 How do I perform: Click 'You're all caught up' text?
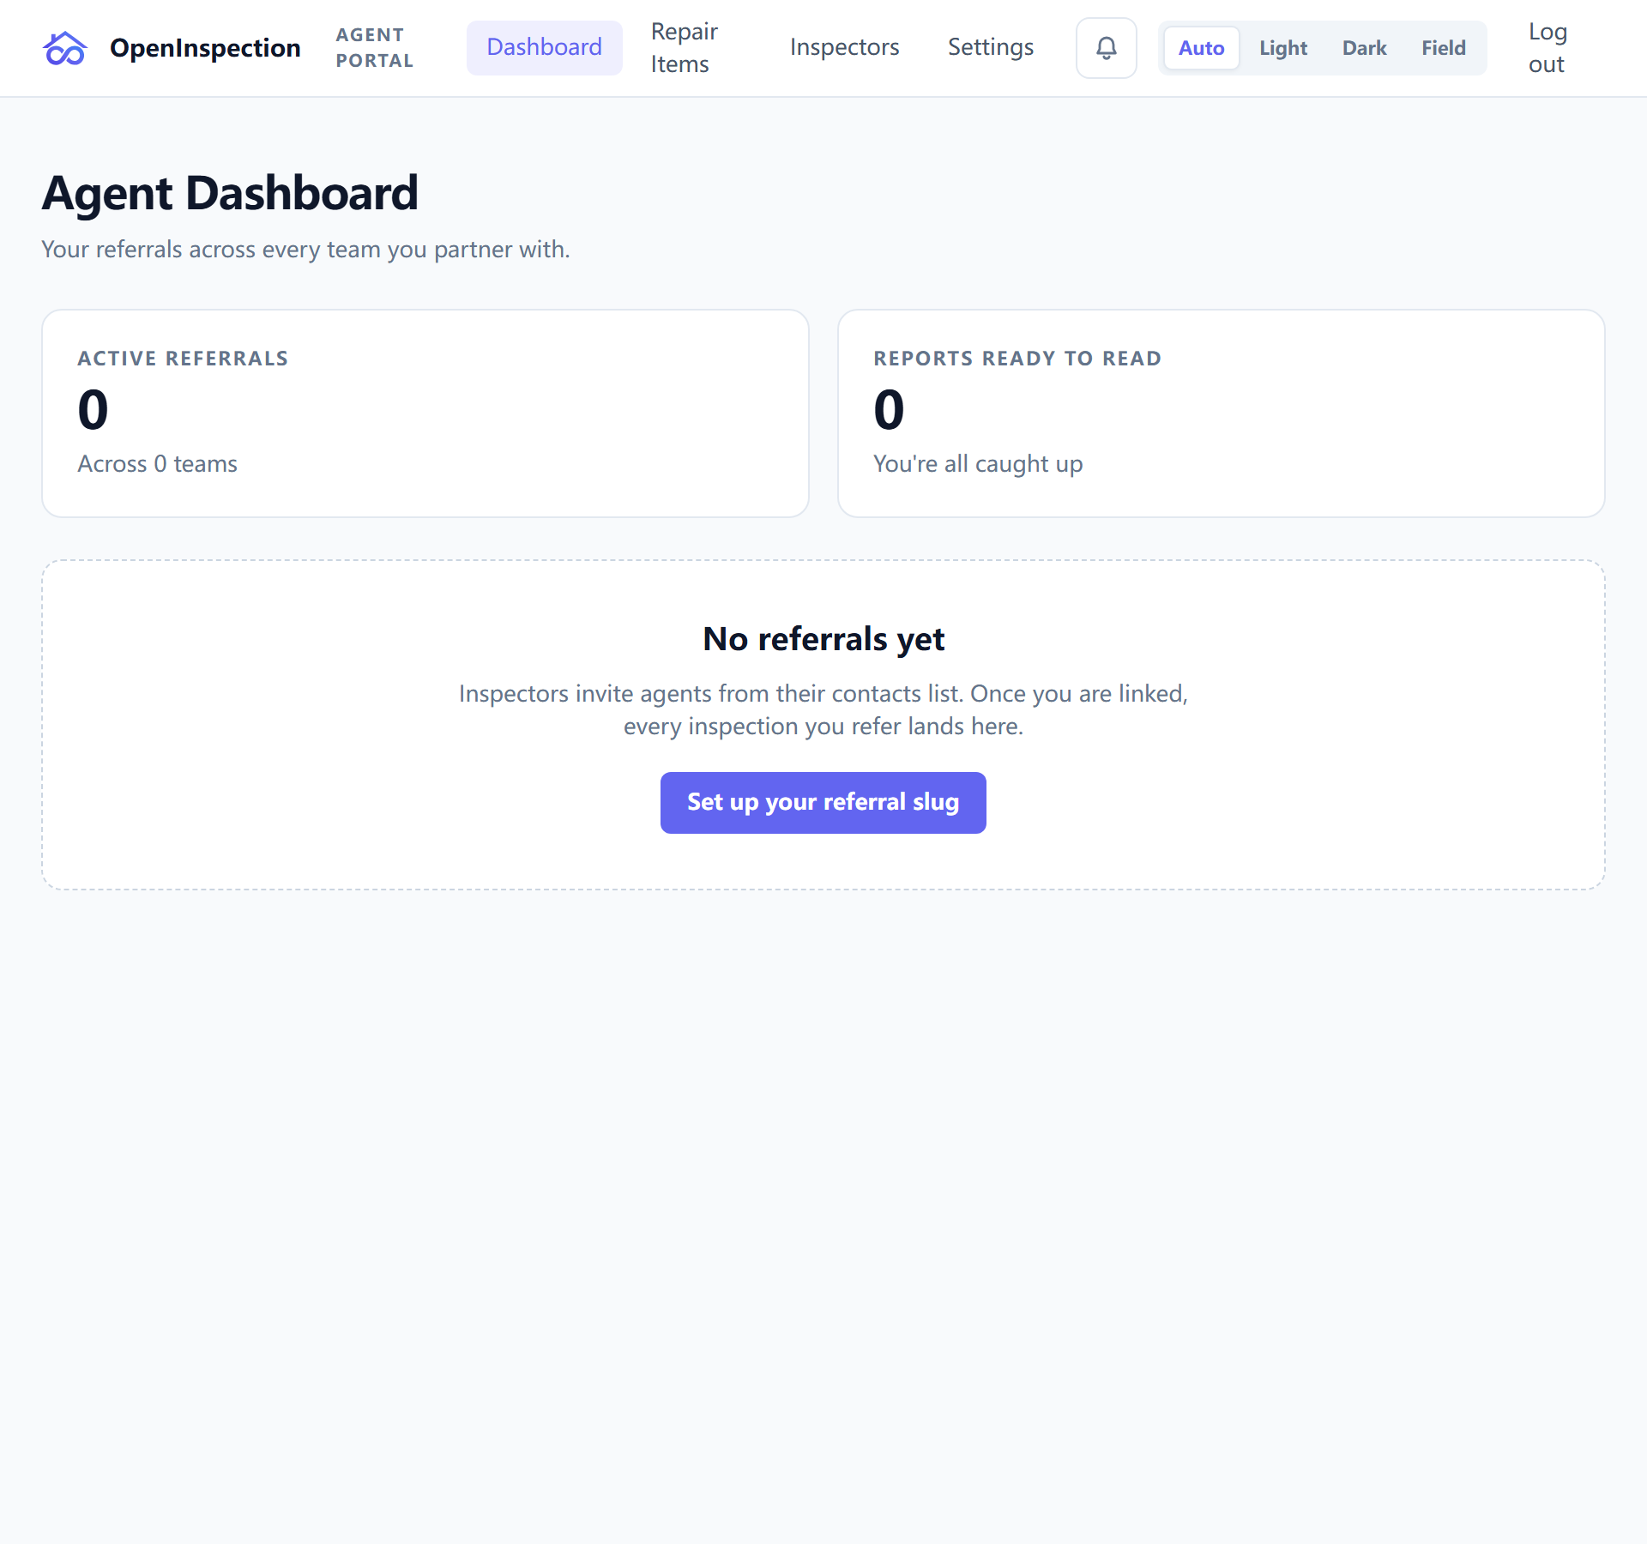978,464
